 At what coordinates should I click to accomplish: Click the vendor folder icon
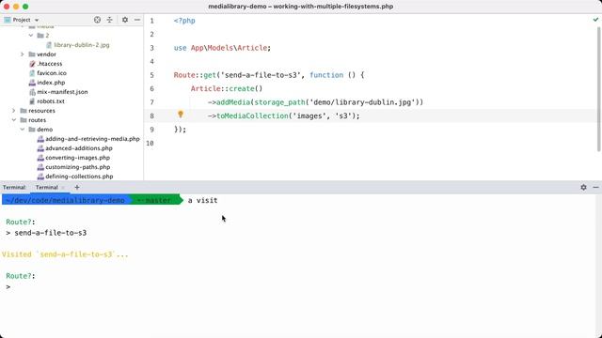click(x=32, y=54)
